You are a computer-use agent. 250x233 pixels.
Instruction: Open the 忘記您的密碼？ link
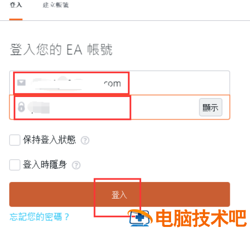(39, 217)
